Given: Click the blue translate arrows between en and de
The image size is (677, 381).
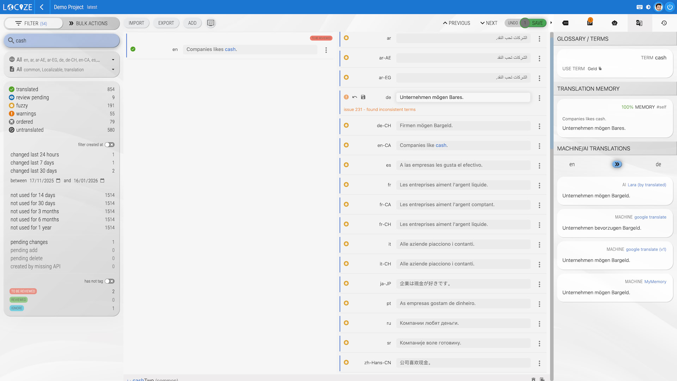Looking at the screenshot, I should point(617,164).
